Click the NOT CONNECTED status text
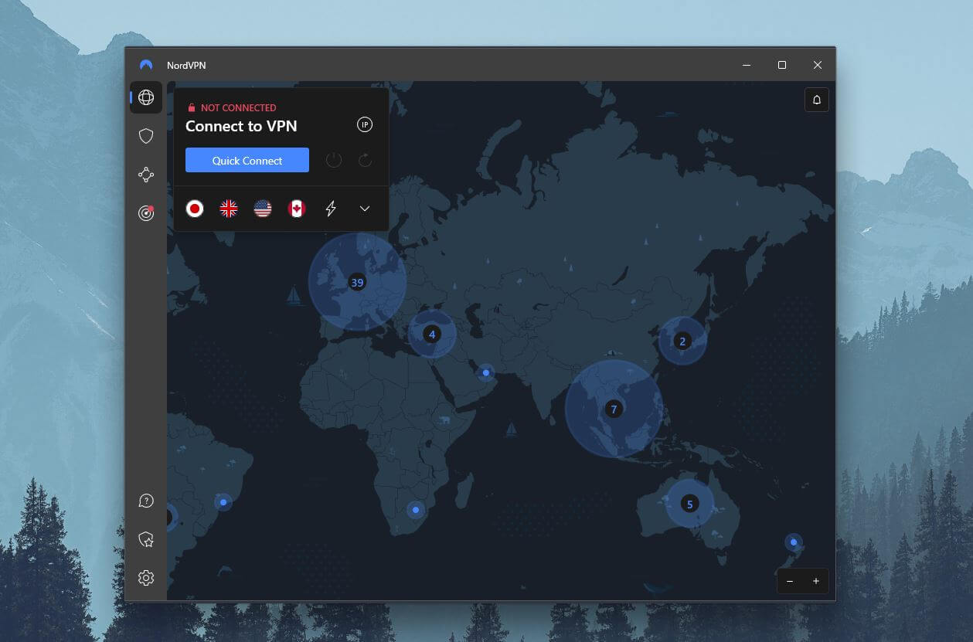The image size is (973, 642). 238,108
